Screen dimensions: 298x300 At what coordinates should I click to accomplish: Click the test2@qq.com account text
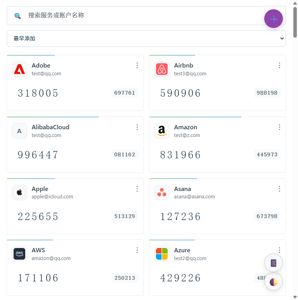pos(190,258)
